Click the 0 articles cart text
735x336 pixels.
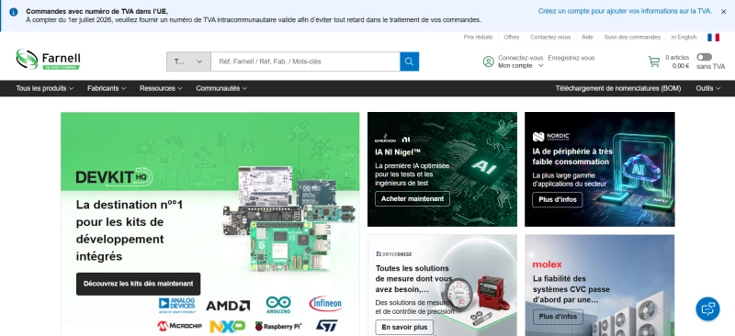pyautogui.click(x=677, y=58)
